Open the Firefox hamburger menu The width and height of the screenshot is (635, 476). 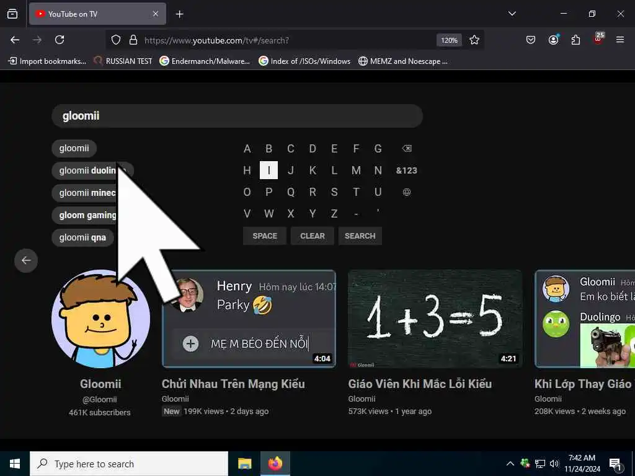point(620,40)
